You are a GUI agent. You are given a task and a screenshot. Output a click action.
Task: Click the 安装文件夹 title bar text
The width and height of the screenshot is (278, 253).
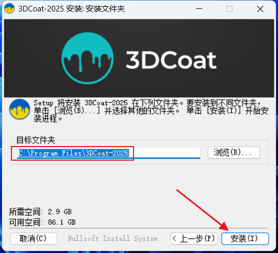pos(105,9)
